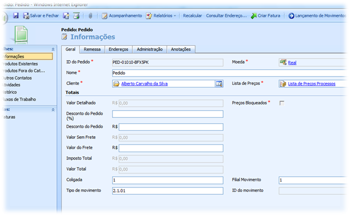Open the Administração tab
Image resolution: width=350 pixels, height=216 pixels.
pyautogui.click(x=149, y=49)
